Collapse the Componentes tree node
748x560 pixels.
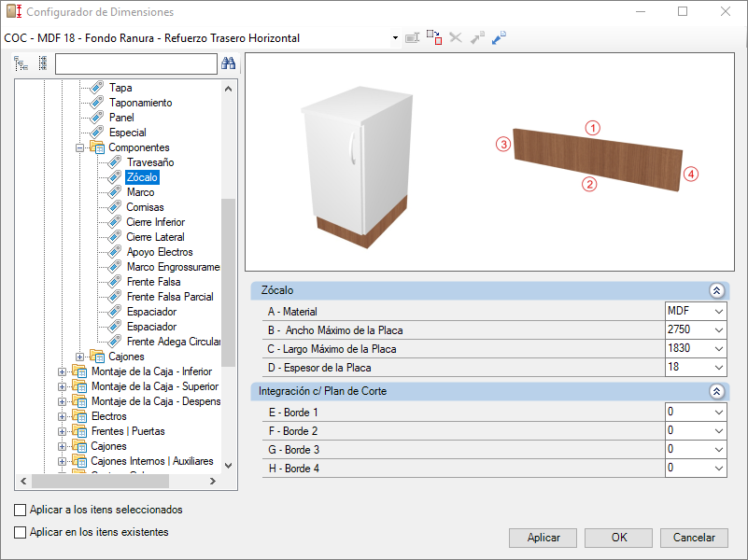coord(79,147)
